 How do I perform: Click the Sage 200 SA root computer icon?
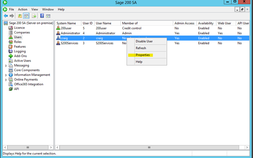6,23
